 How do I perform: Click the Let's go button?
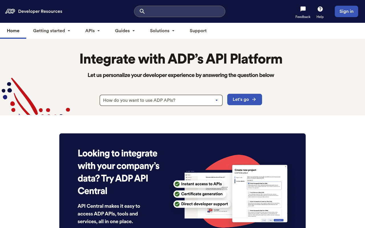(x=245, y=99)
